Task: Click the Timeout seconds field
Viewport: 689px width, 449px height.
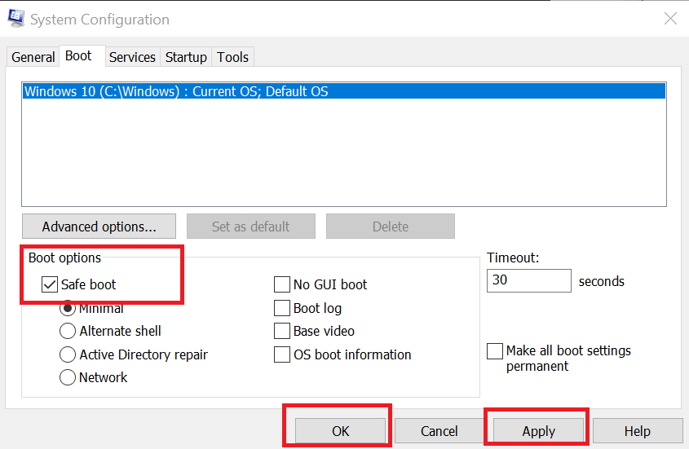Action: coord(528,281)
